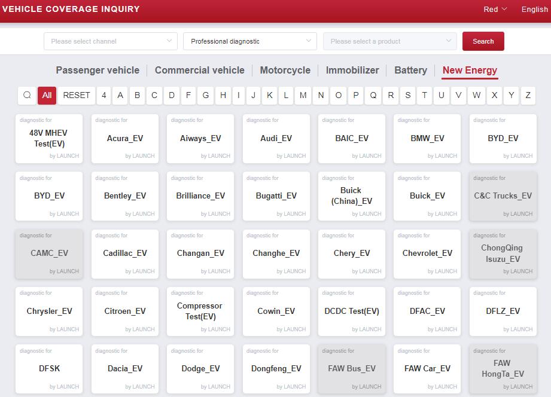Filter brands by letter Z
The width and height of the screenshot is (551, 397).
pos(528,95)
